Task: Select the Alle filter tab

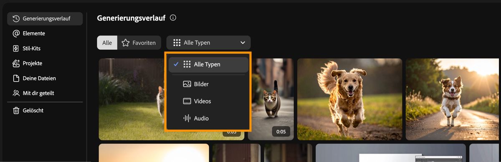Action: tap(107, 43)
